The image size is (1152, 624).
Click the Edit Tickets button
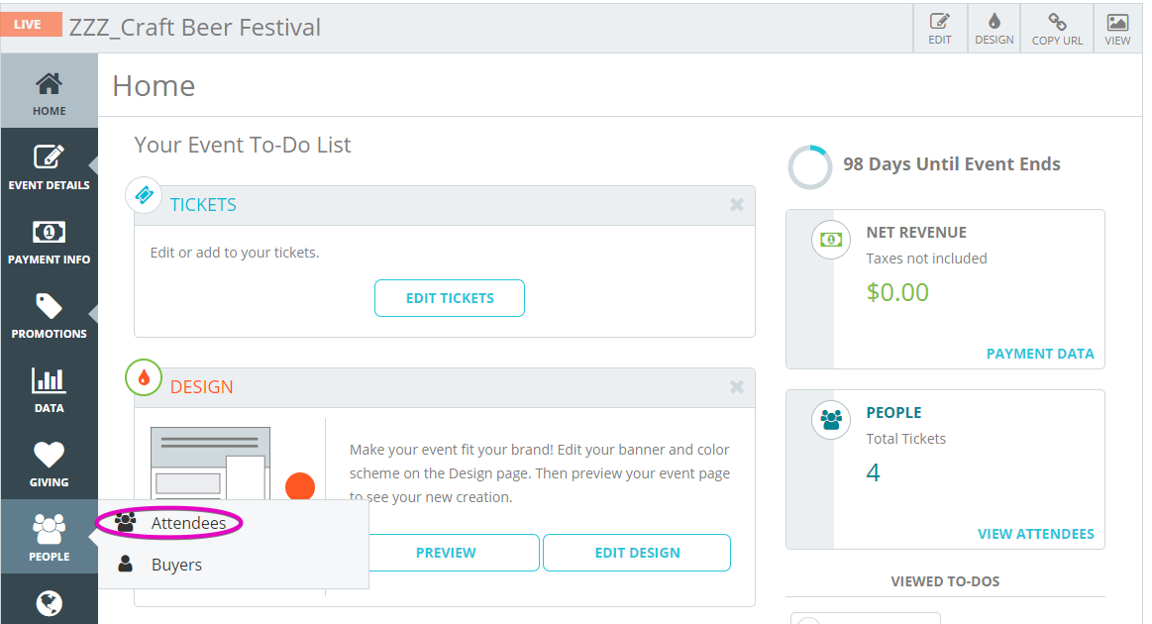click(x=450, y=298)
